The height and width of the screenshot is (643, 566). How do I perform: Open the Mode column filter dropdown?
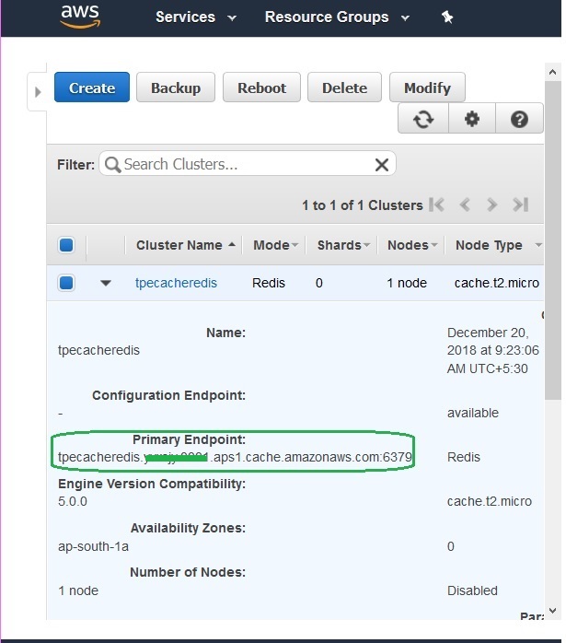[295, 245]
